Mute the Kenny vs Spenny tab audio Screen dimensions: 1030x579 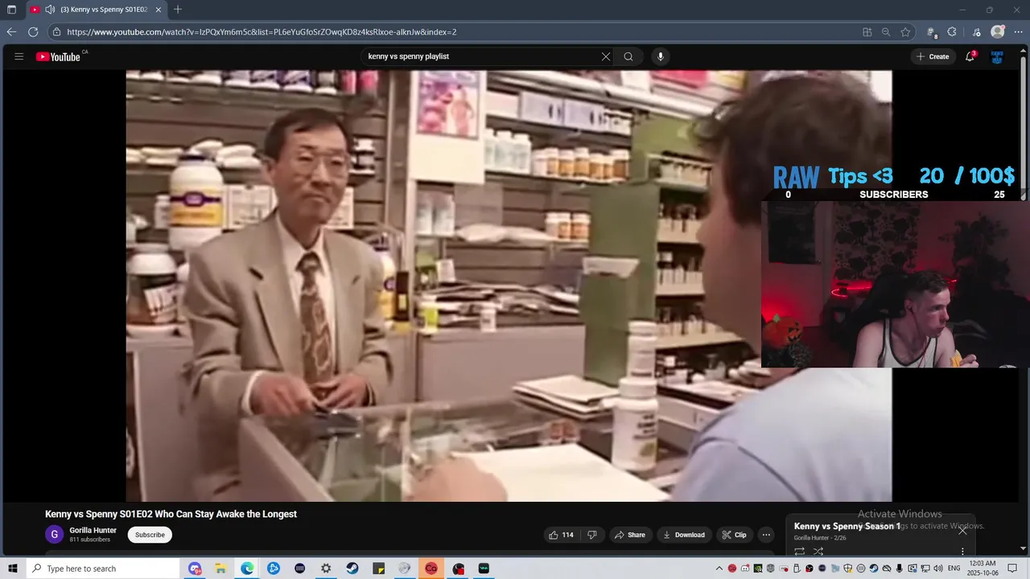[50, 10]
